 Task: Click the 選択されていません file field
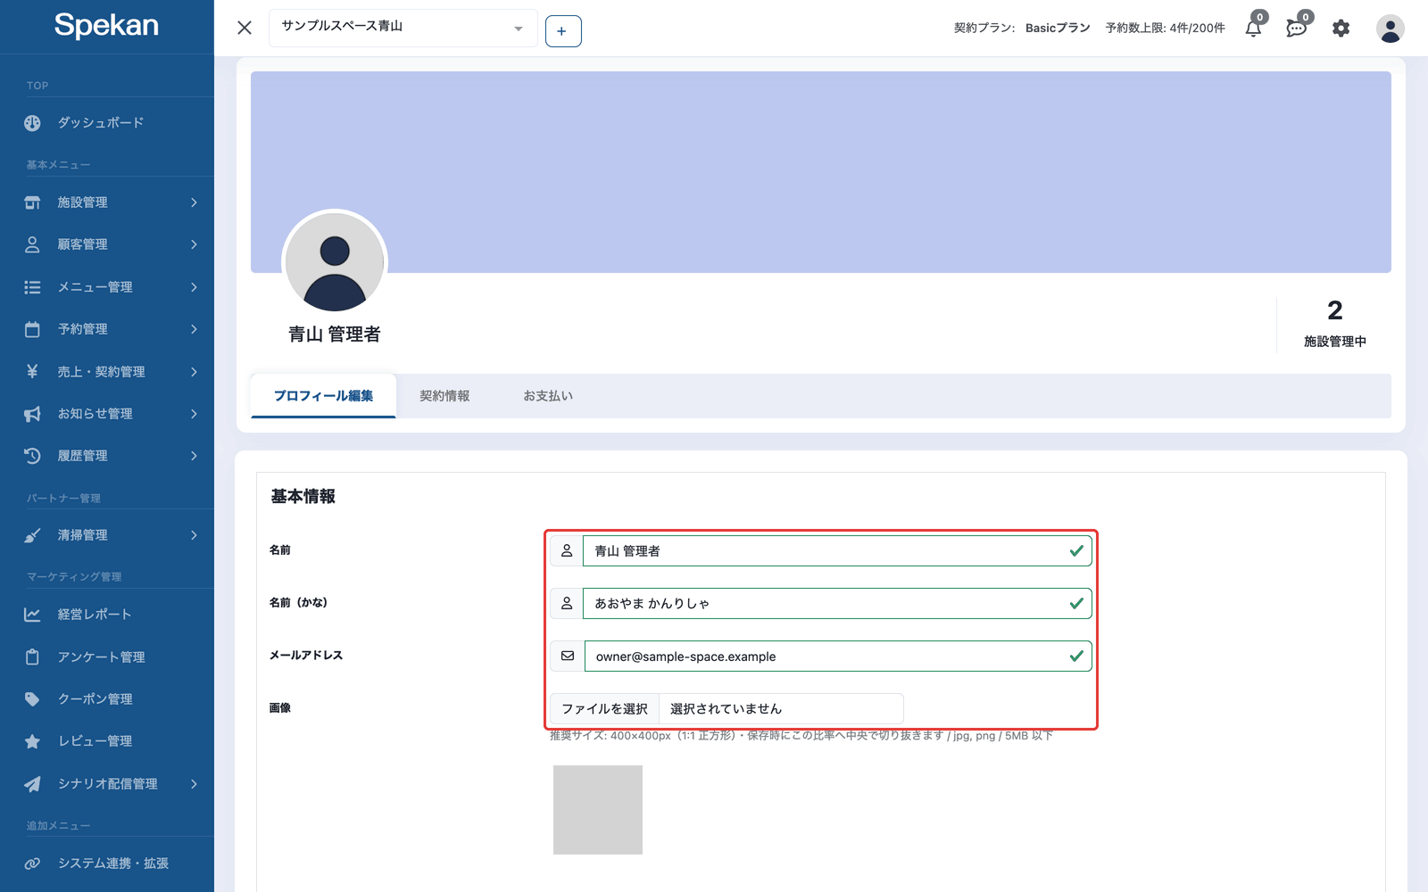click(x=781, y=709)
